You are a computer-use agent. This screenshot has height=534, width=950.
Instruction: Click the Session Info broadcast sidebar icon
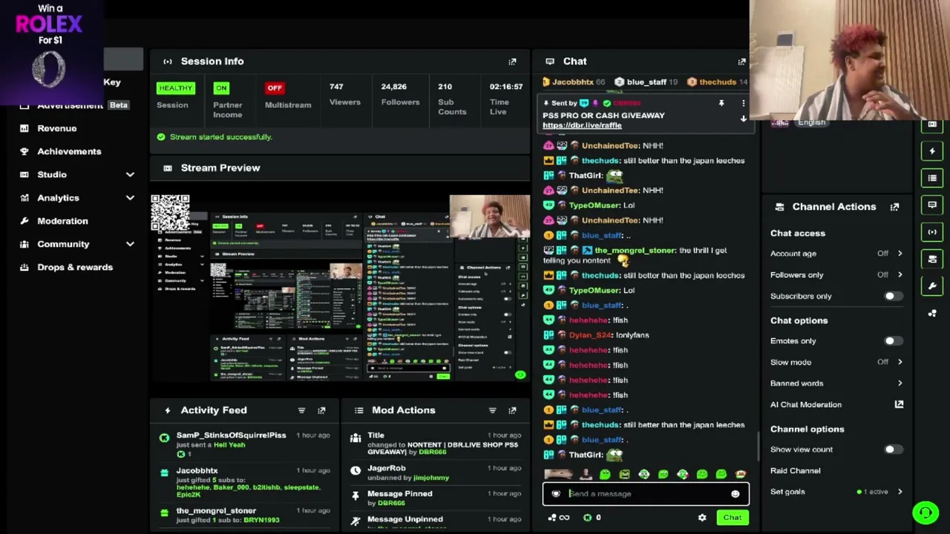coord(932,232)
